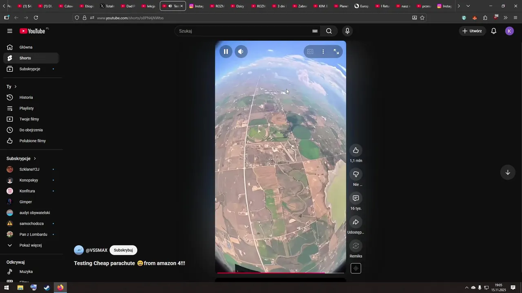522x293 pixels.
Task: Open the account avatar menu K
Action: [509, 31]
